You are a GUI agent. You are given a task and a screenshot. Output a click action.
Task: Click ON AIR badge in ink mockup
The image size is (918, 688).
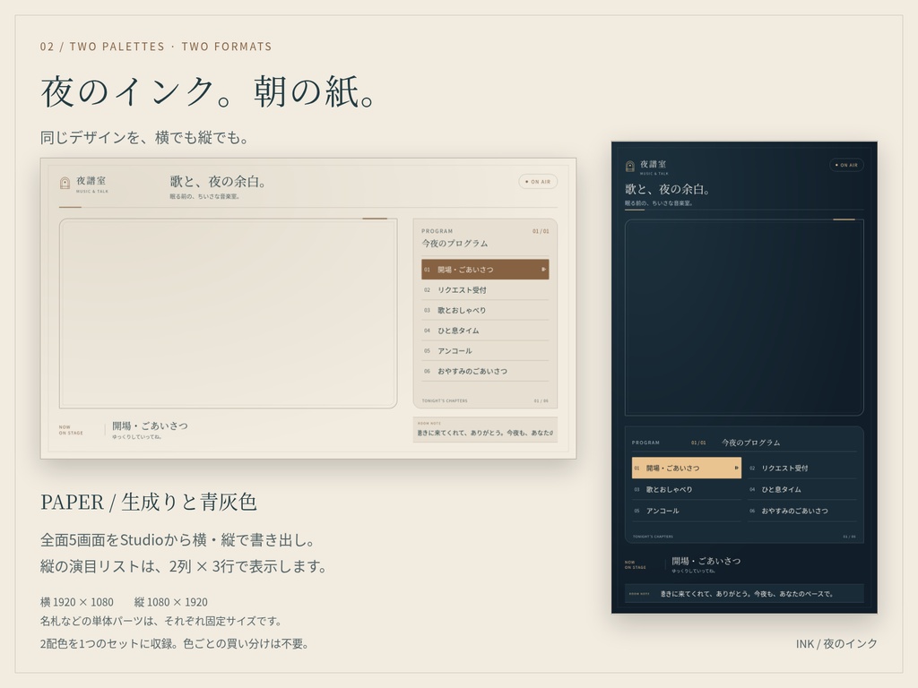846,165
